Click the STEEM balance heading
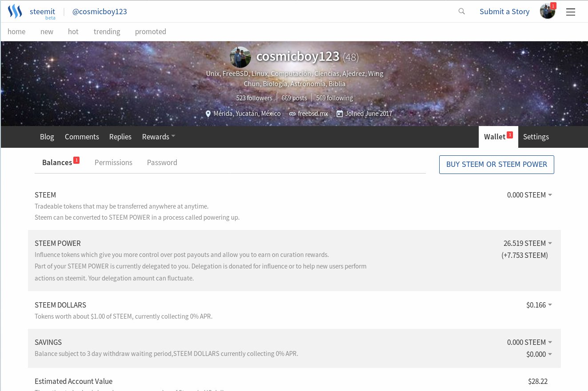 [x=45, y=195]
